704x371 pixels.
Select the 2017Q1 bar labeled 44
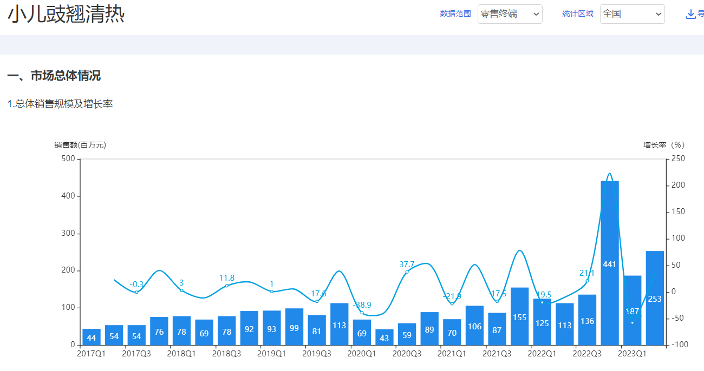92,337
